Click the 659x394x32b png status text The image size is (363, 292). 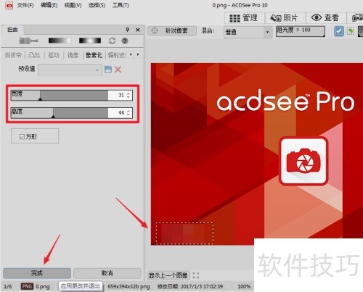click(129, 286)
